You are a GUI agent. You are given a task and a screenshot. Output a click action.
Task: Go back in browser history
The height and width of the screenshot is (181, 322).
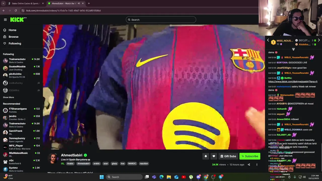[x=4, y=11]
